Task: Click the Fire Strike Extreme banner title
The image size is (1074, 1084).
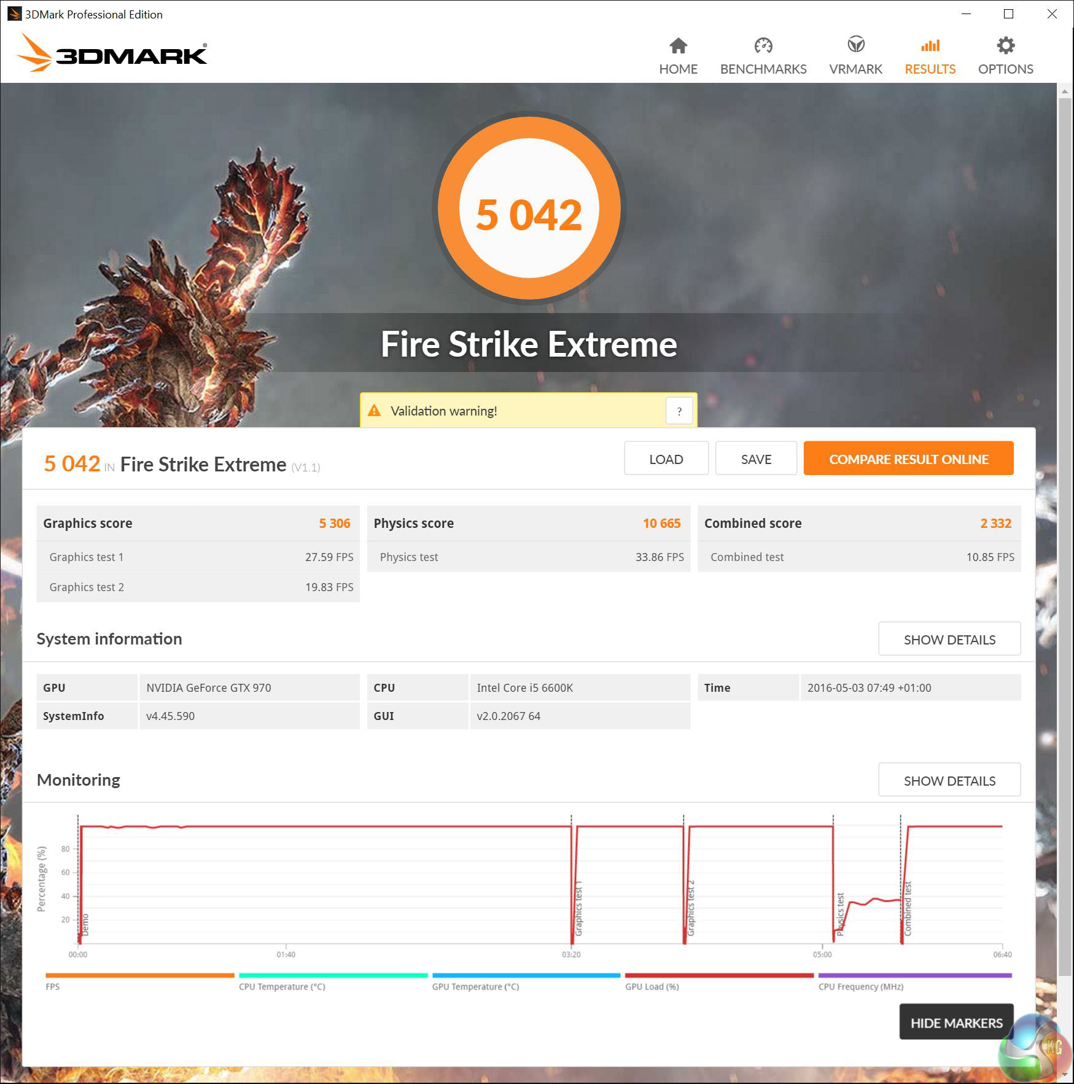Action: tap(529, 344)
